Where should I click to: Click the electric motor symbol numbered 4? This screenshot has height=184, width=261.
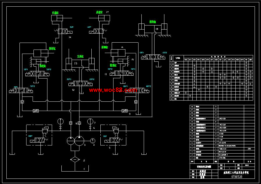(93, 141)
